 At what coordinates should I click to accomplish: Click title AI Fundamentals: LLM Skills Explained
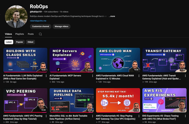tap(23, 77)
